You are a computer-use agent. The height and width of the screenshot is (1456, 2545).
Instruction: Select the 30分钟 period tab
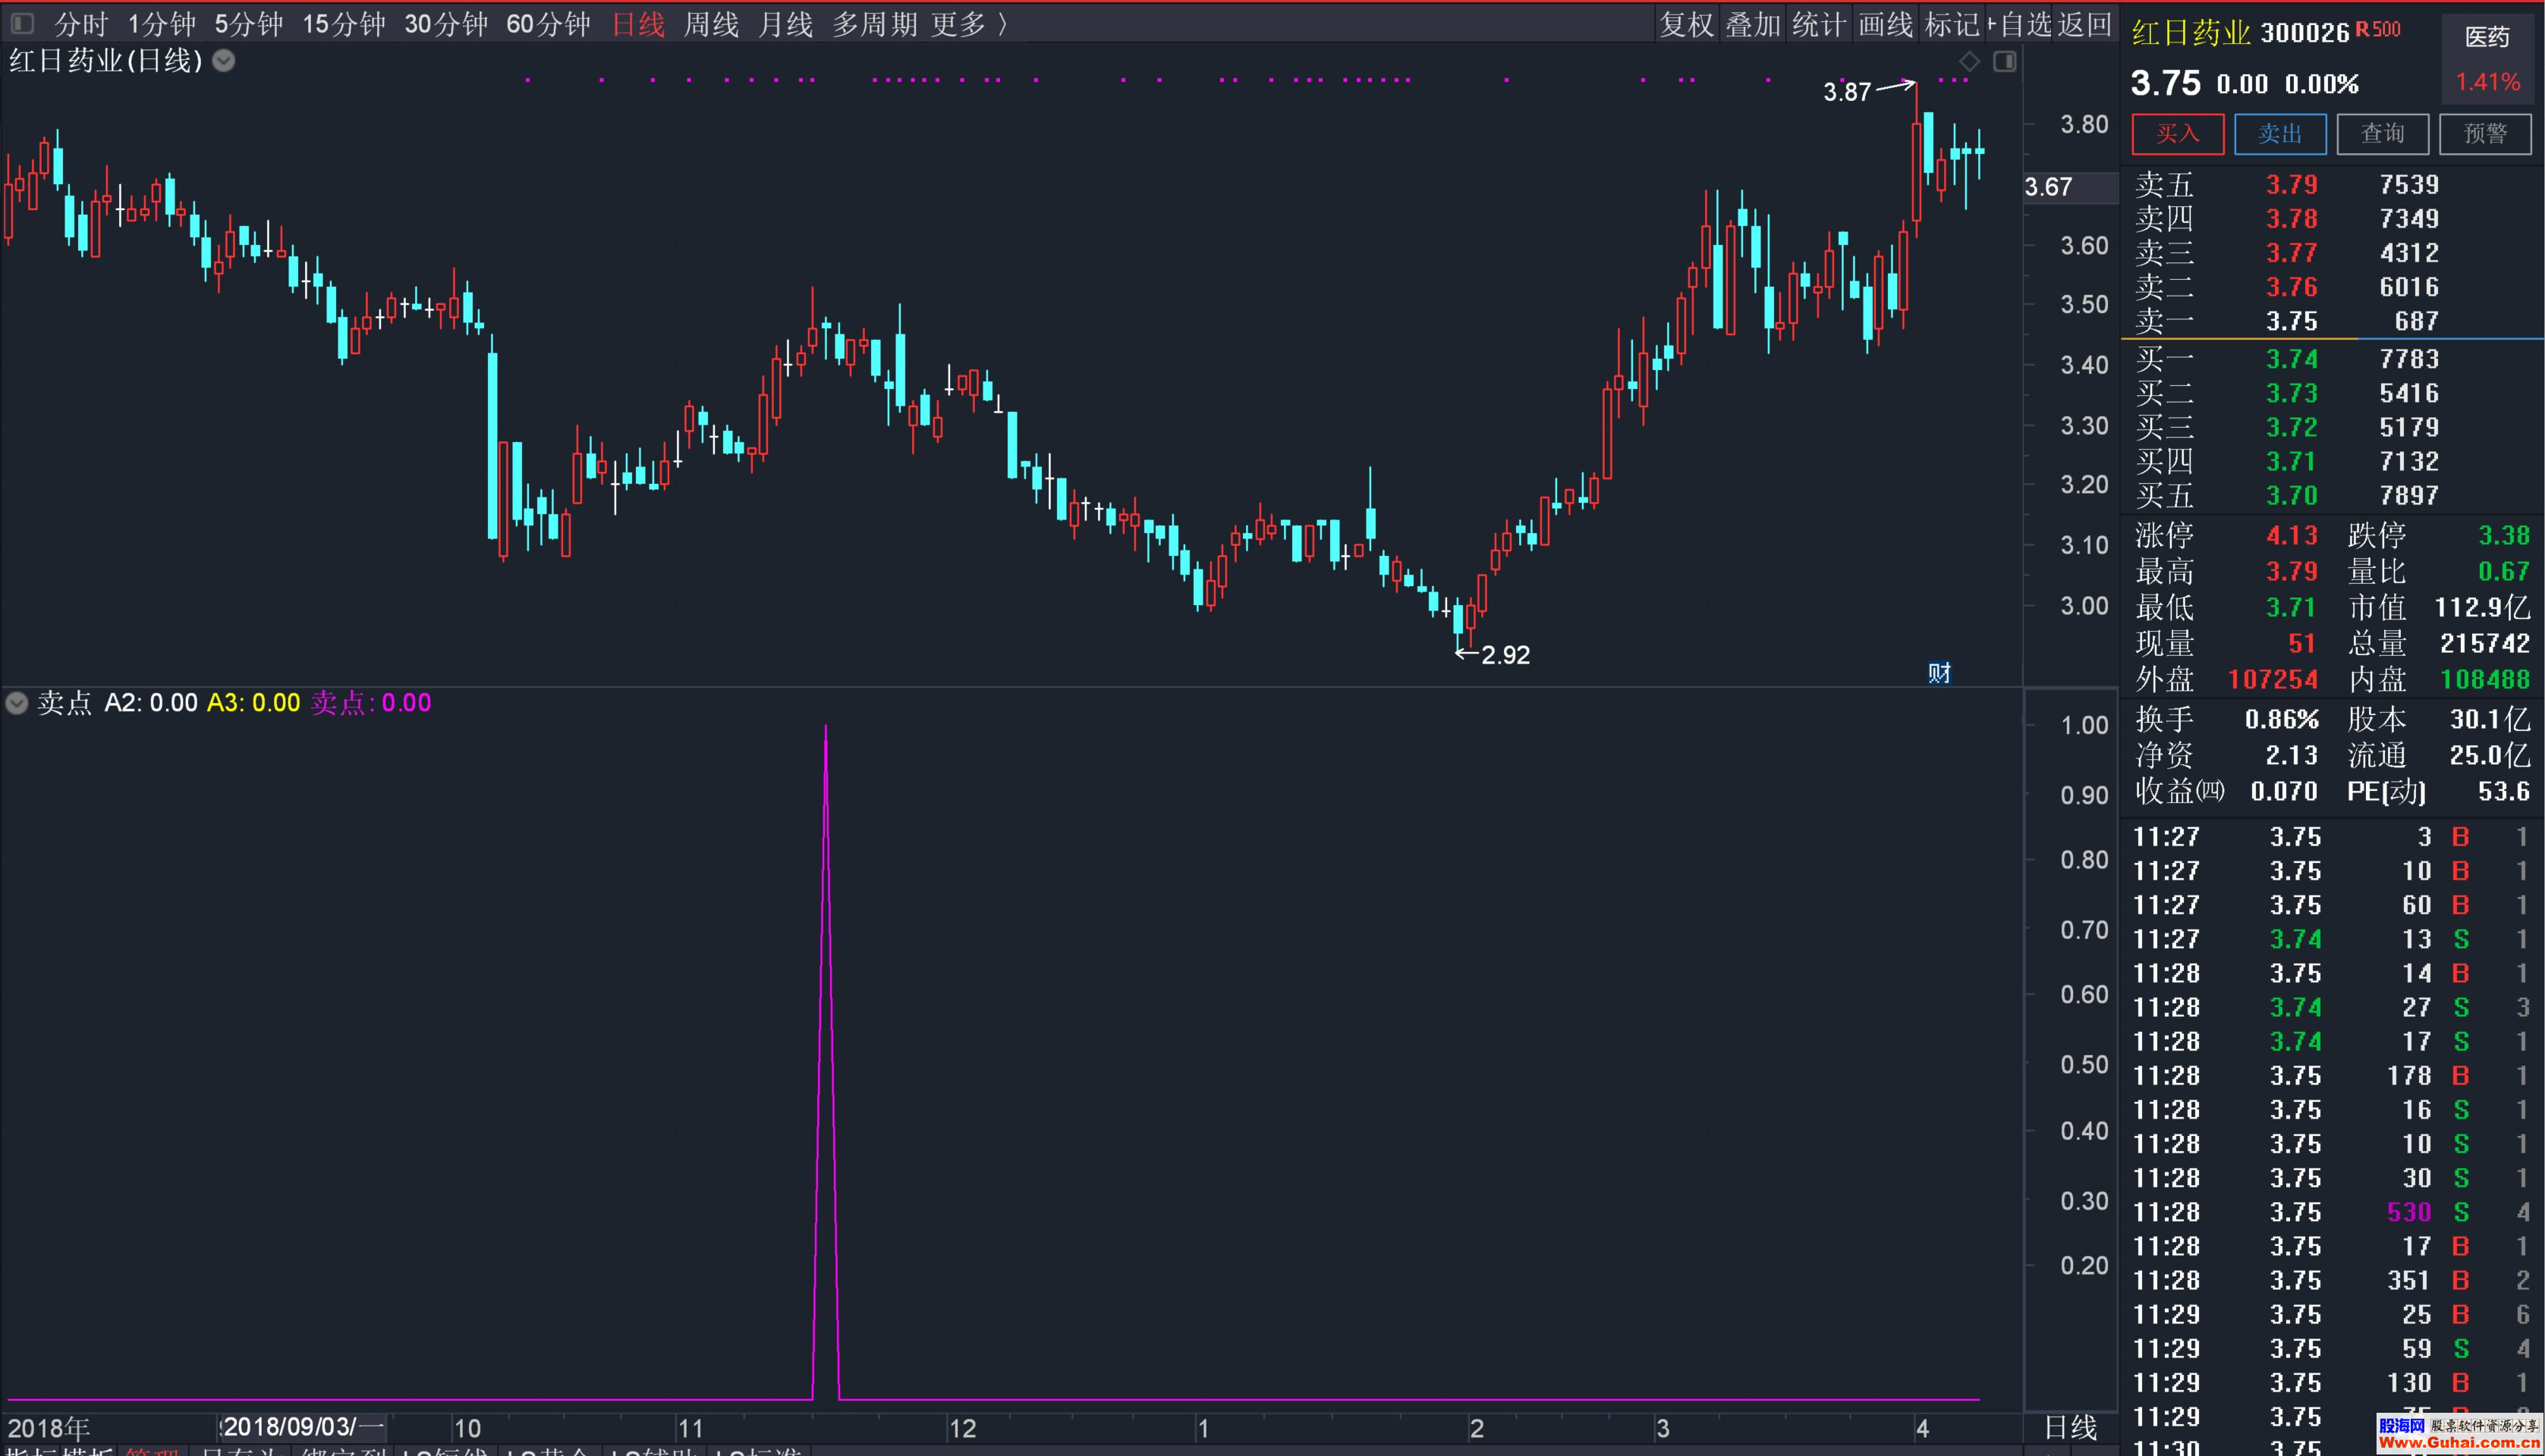[445, 24]
